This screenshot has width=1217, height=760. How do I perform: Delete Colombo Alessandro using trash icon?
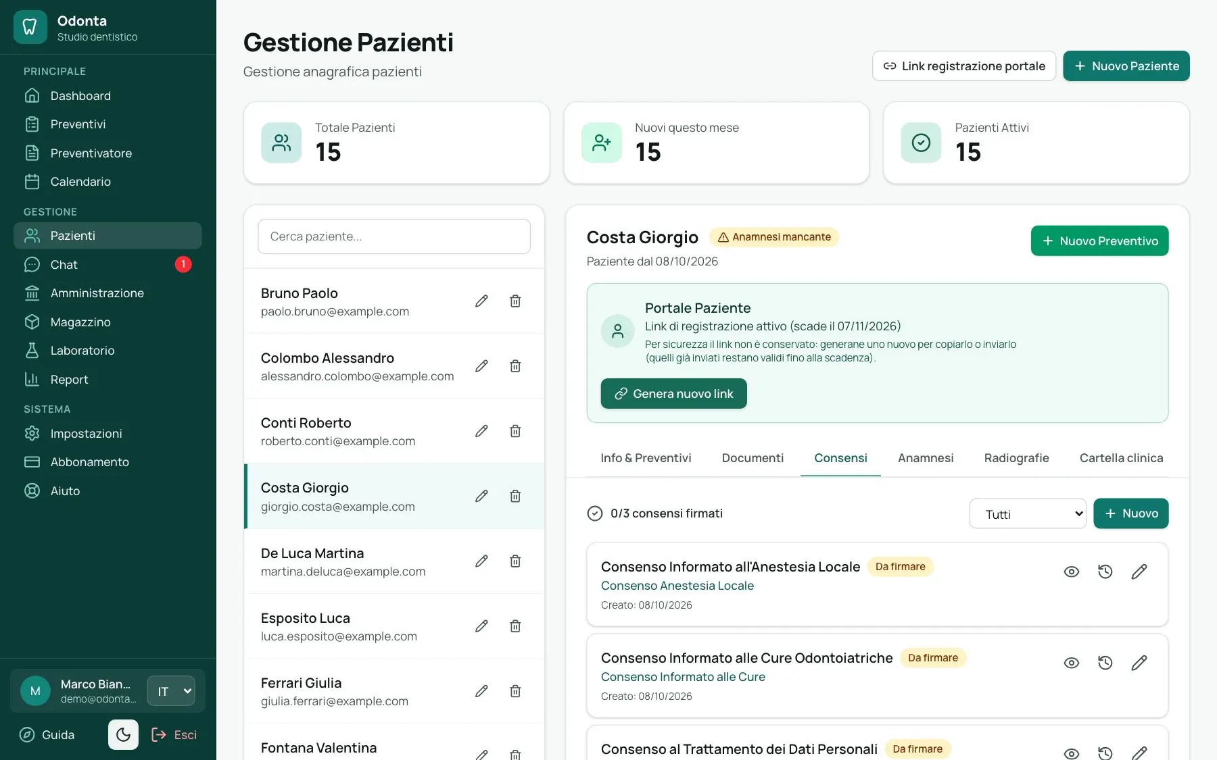(x=515, y=366)
